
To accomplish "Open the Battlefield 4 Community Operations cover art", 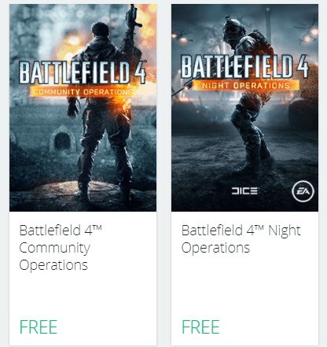I will [x=83, y=108].
